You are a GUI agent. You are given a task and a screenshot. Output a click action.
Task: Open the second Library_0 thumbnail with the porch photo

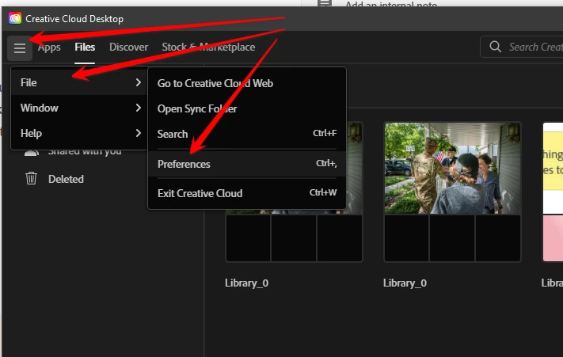tap(452, 192)
